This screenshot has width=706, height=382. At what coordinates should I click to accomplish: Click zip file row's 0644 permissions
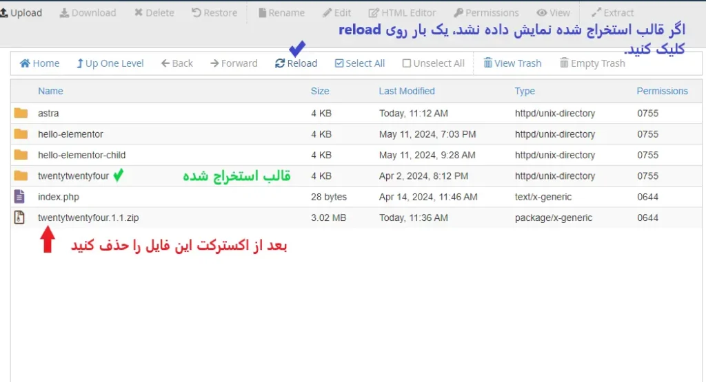pos(647,217)
